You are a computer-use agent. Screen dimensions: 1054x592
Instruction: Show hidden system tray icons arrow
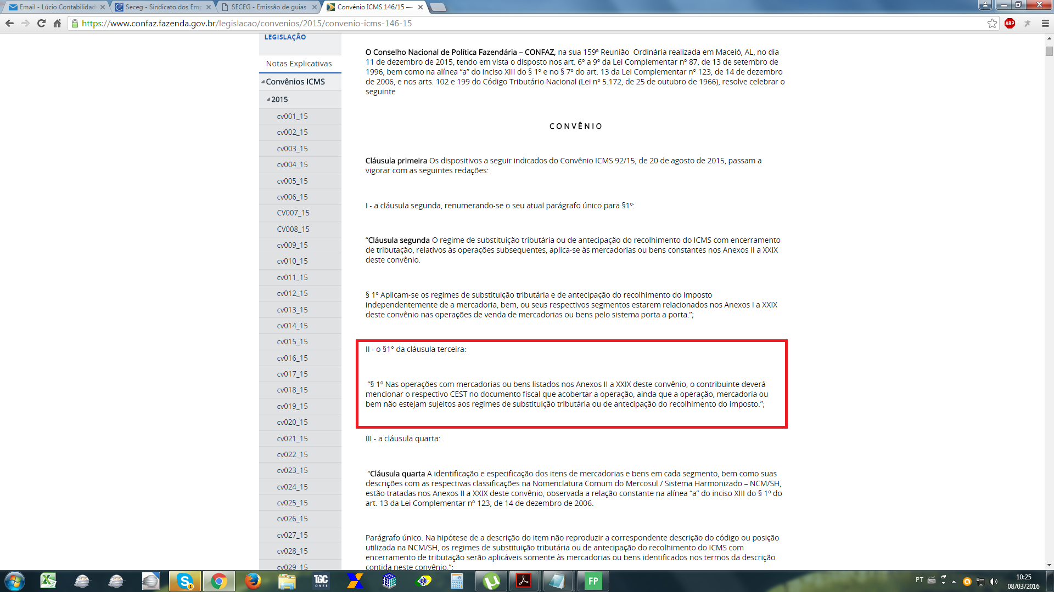coord(954,582)
